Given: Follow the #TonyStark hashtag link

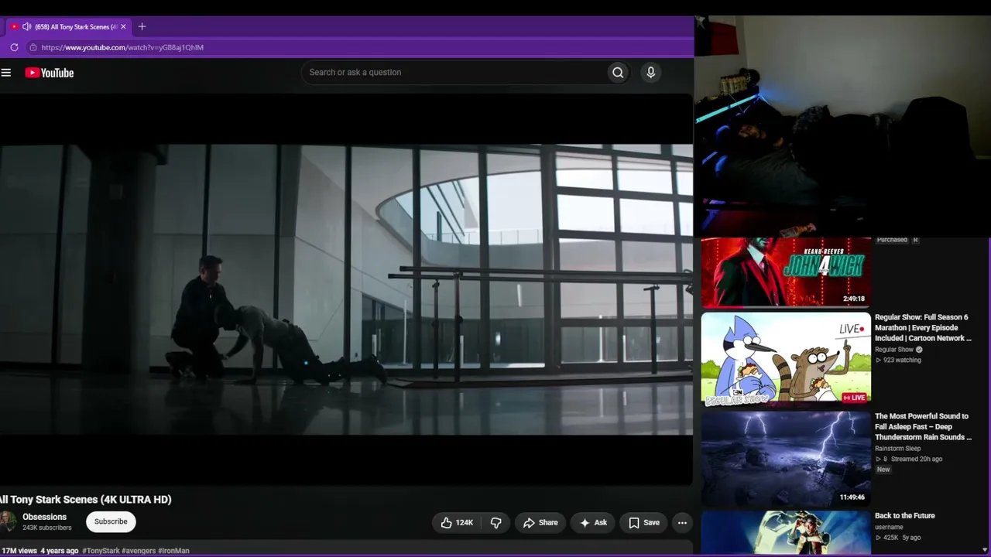Looking at the screenshot, I should (x=101, y=551).
